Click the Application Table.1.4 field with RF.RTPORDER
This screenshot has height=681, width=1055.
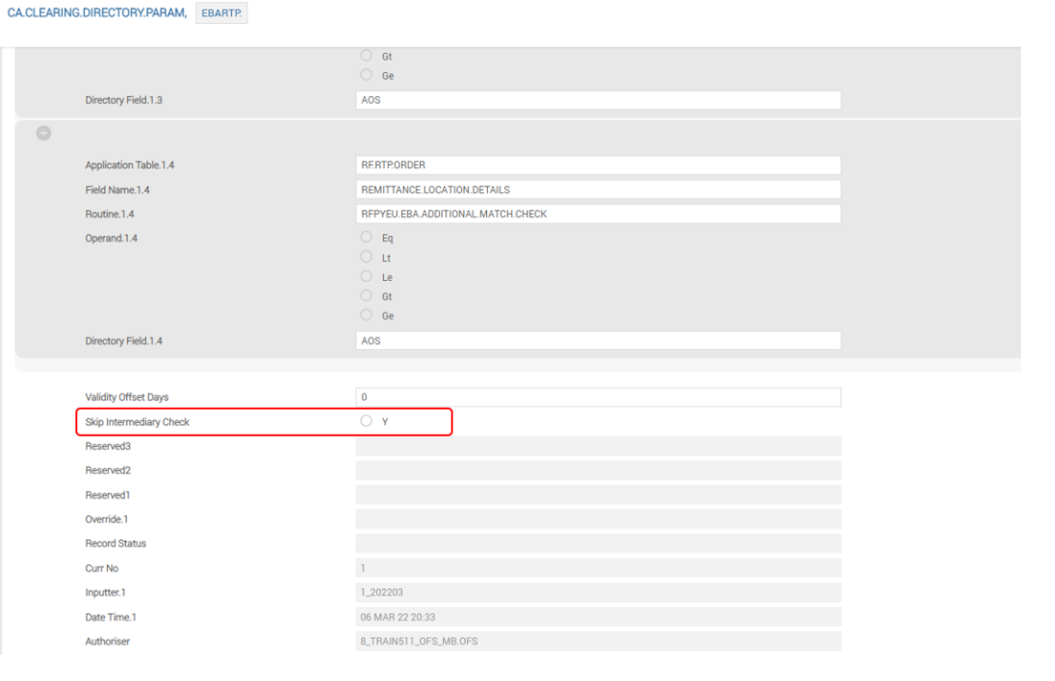[x=598, y=164]
